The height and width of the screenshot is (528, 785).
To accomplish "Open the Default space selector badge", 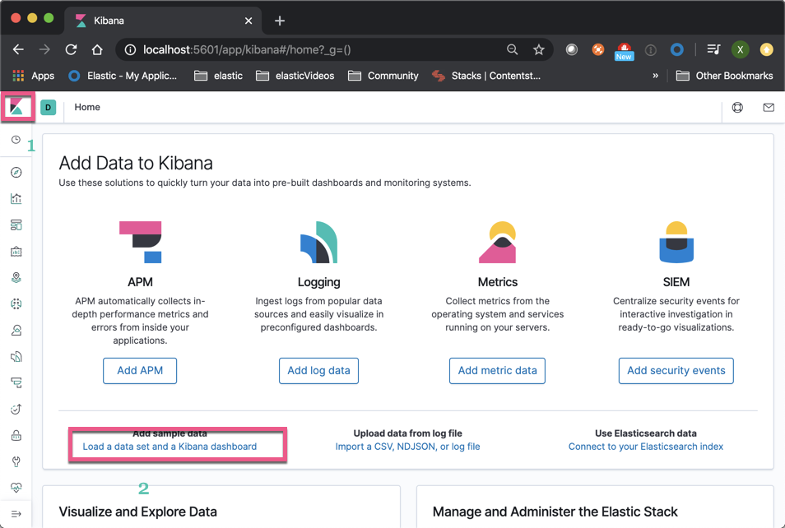I will [x=48, y=107].
